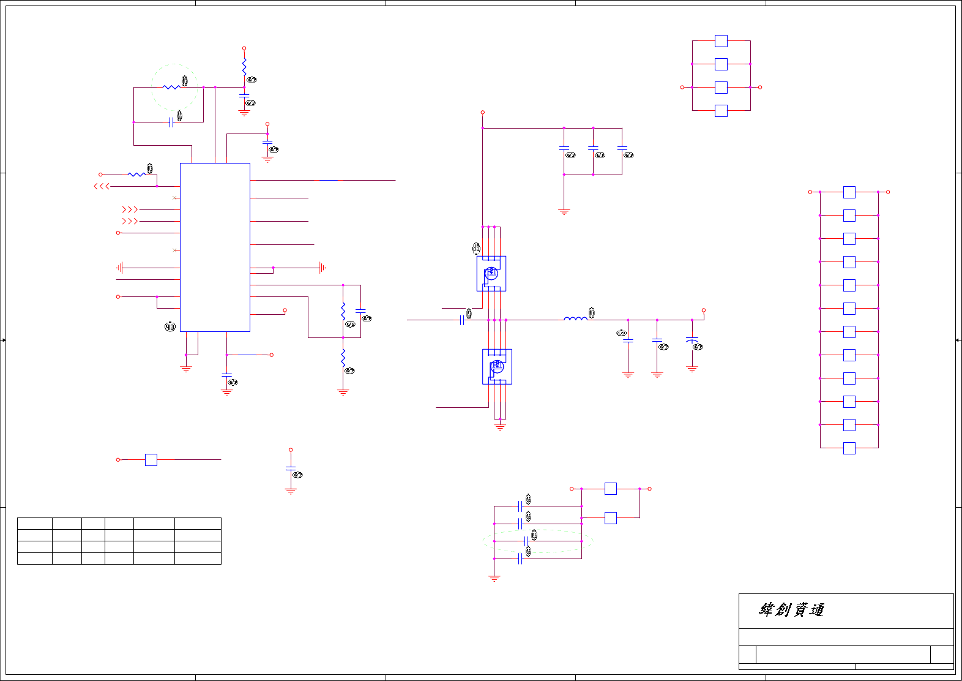Select upper feedback divider resistor
Viewport: 962px width, 681px height.
coord(343,311)
